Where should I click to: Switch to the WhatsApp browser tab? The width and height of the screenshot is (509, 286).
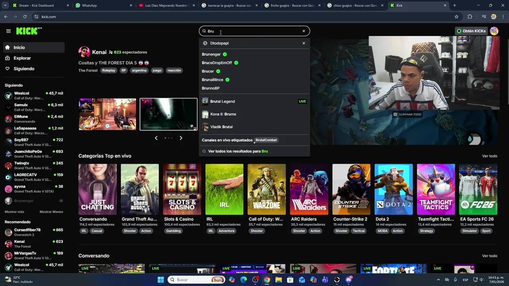[104, 6]
